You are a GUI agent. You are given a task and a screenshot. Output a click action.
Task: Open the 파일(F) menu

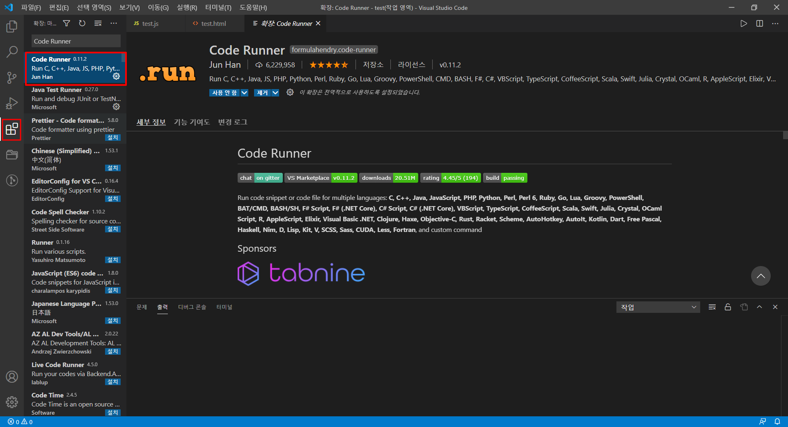point(31,7)
